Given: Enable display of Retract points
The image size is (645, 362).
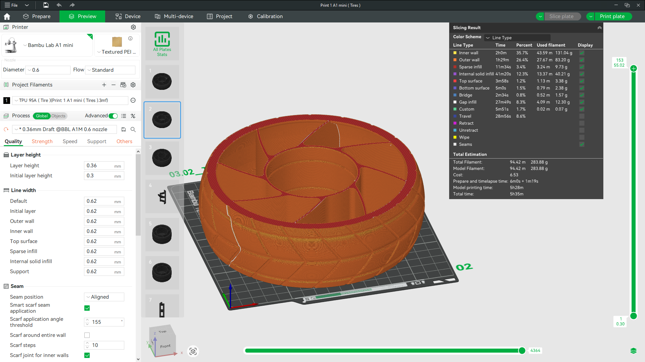Looking at the screenshot, I should [582, 123].
